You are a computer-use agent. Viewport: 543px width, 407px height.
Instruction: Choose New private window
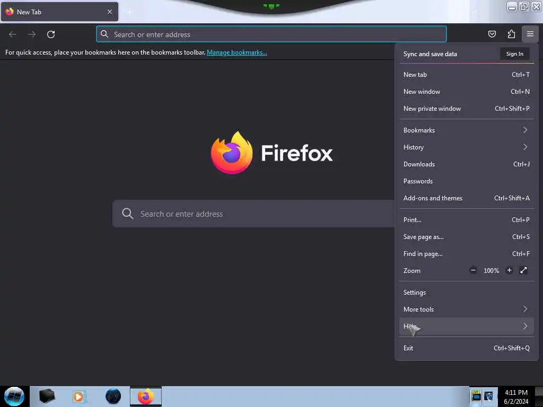click(467, 108)
